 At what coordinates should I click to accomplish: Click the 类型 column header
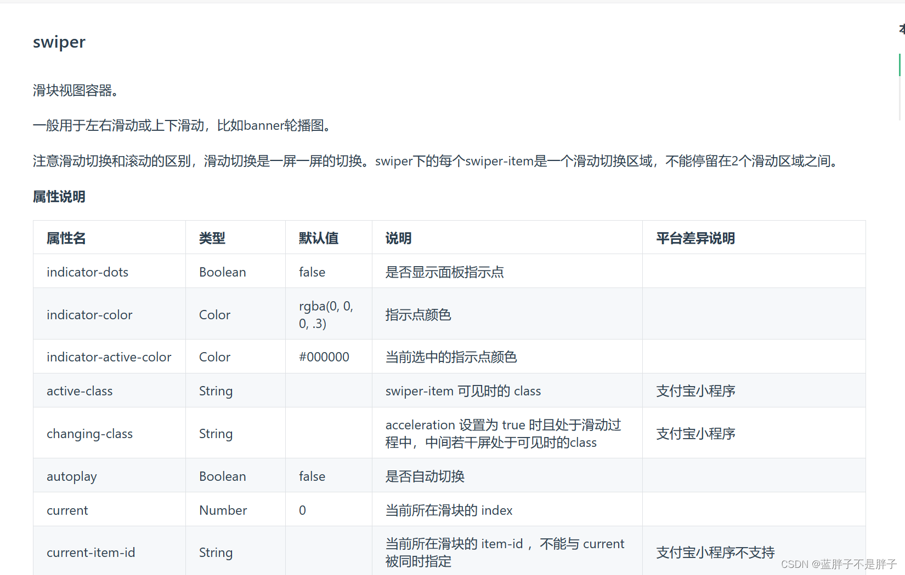tap(211, 238)
